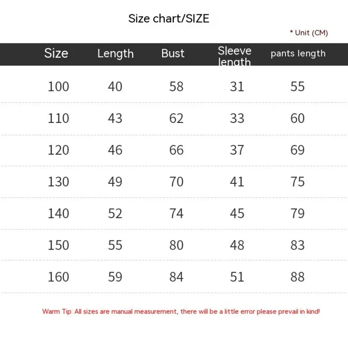Image resolution: width=348 pixels, height=338 pixels.
Task: Click the red Warm Tip text
Action: pos(181,311)
